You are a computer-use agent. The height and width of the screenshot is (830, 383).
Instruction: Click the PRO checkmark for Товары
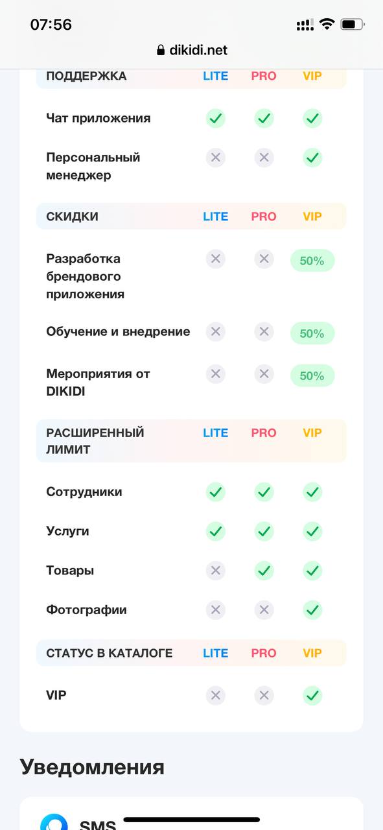[x=264, y=571]
